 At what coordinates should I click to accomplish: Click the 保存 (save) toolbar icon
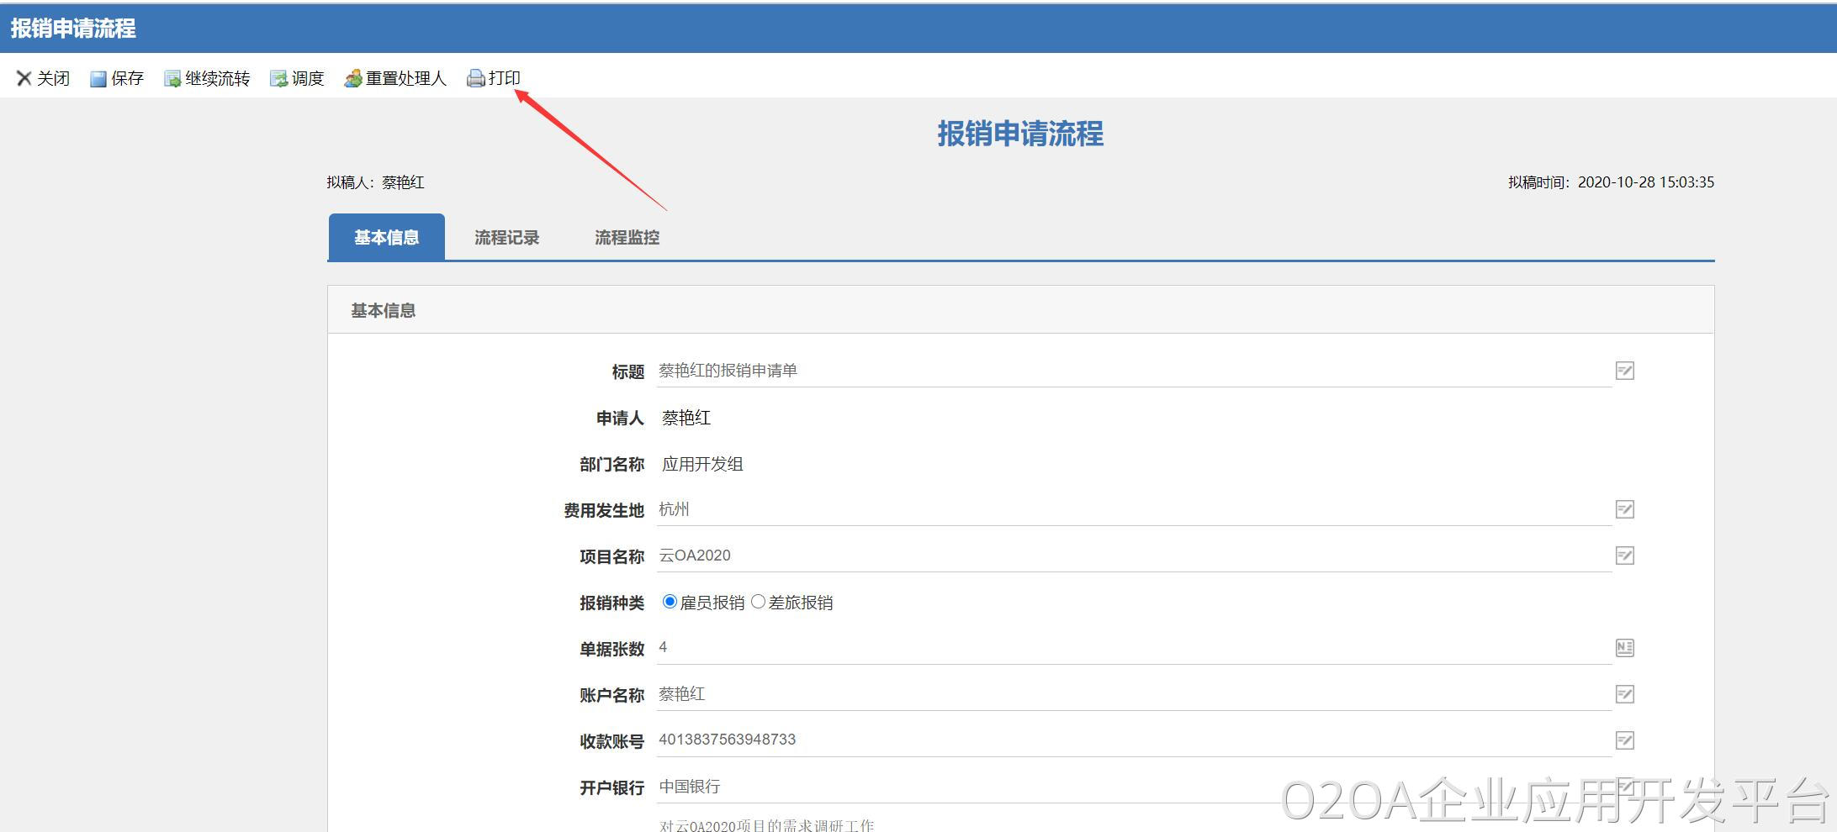[98, 79]
